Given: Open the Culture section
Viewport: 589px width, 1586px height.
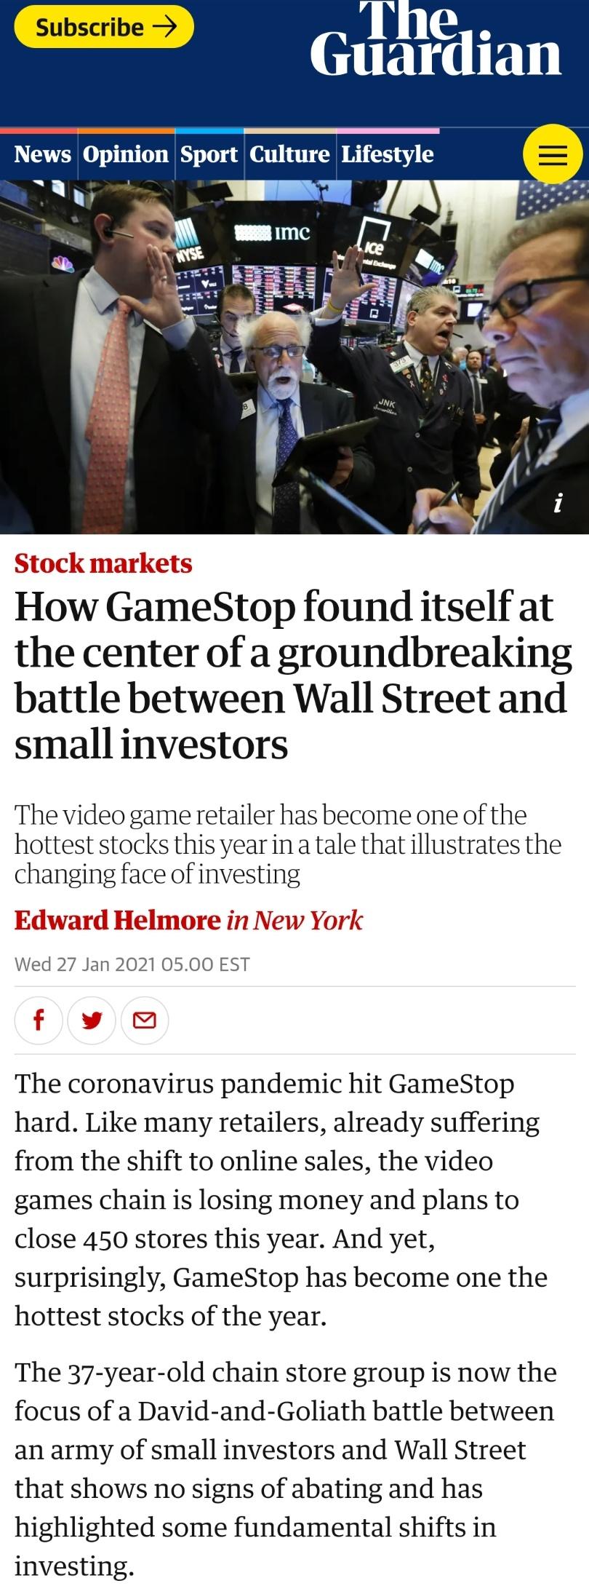Looking at the screenshot, I should [x=288, y=154].
